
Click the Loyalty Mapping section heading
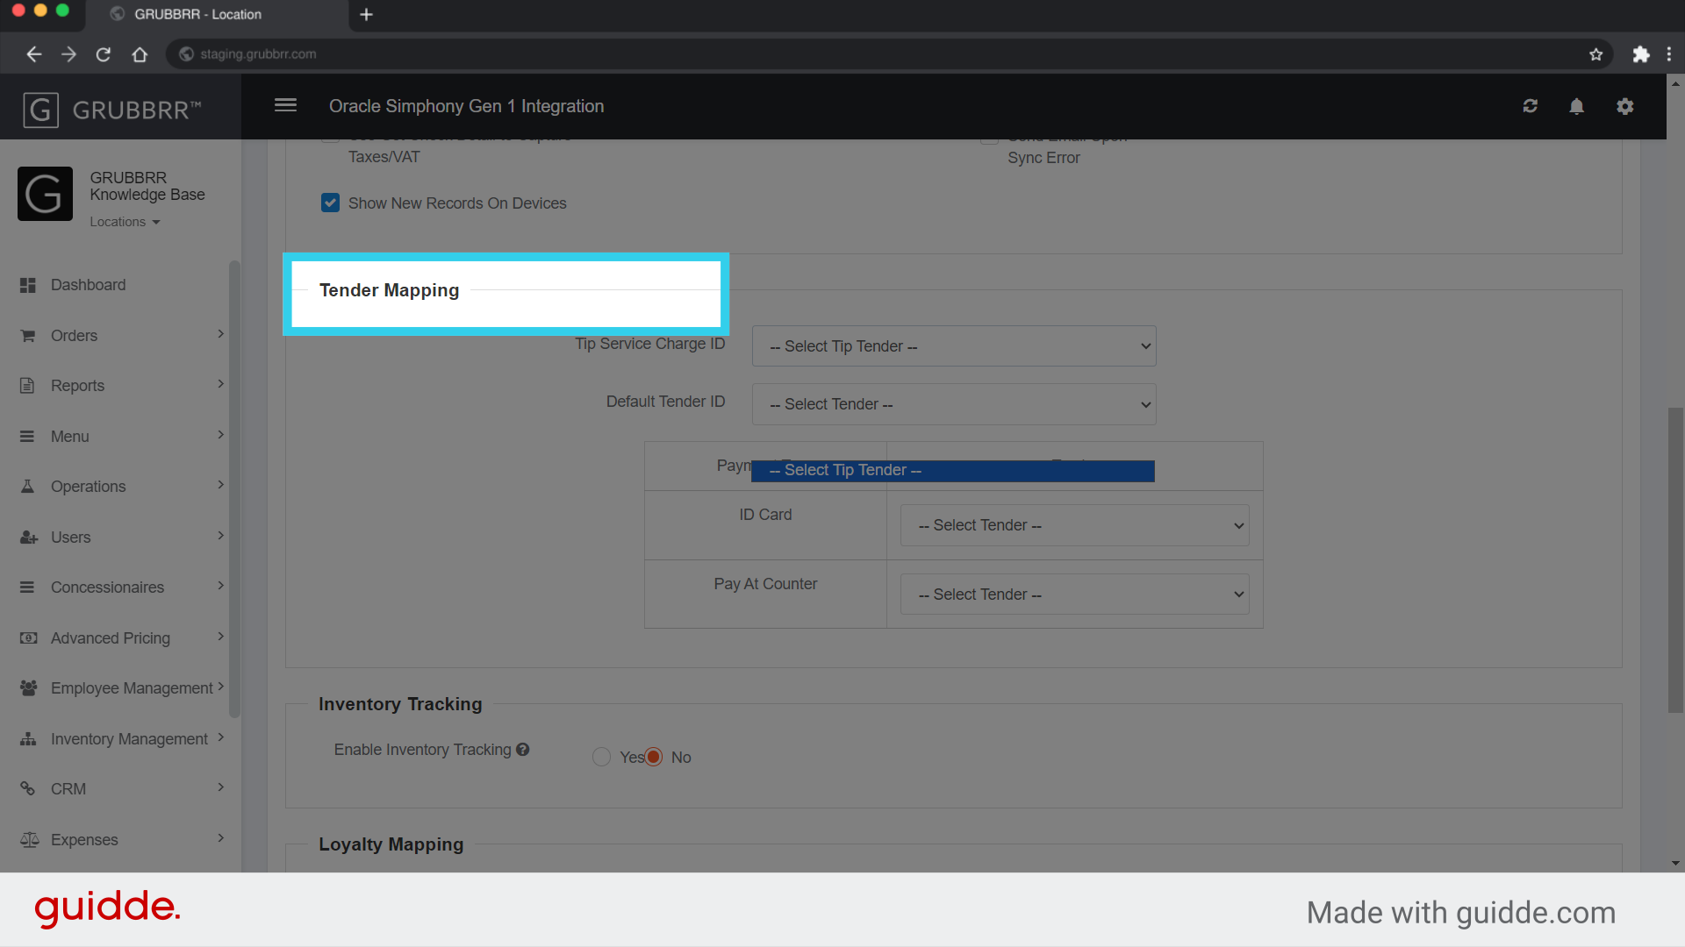click(391, 844)
